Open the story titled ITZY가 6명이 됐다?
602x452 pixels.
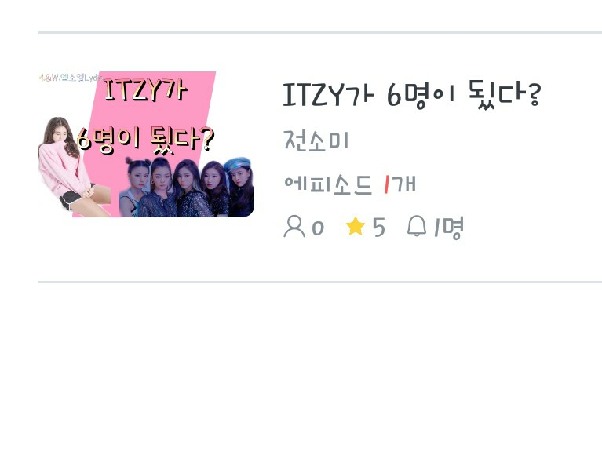click(412, 95)
